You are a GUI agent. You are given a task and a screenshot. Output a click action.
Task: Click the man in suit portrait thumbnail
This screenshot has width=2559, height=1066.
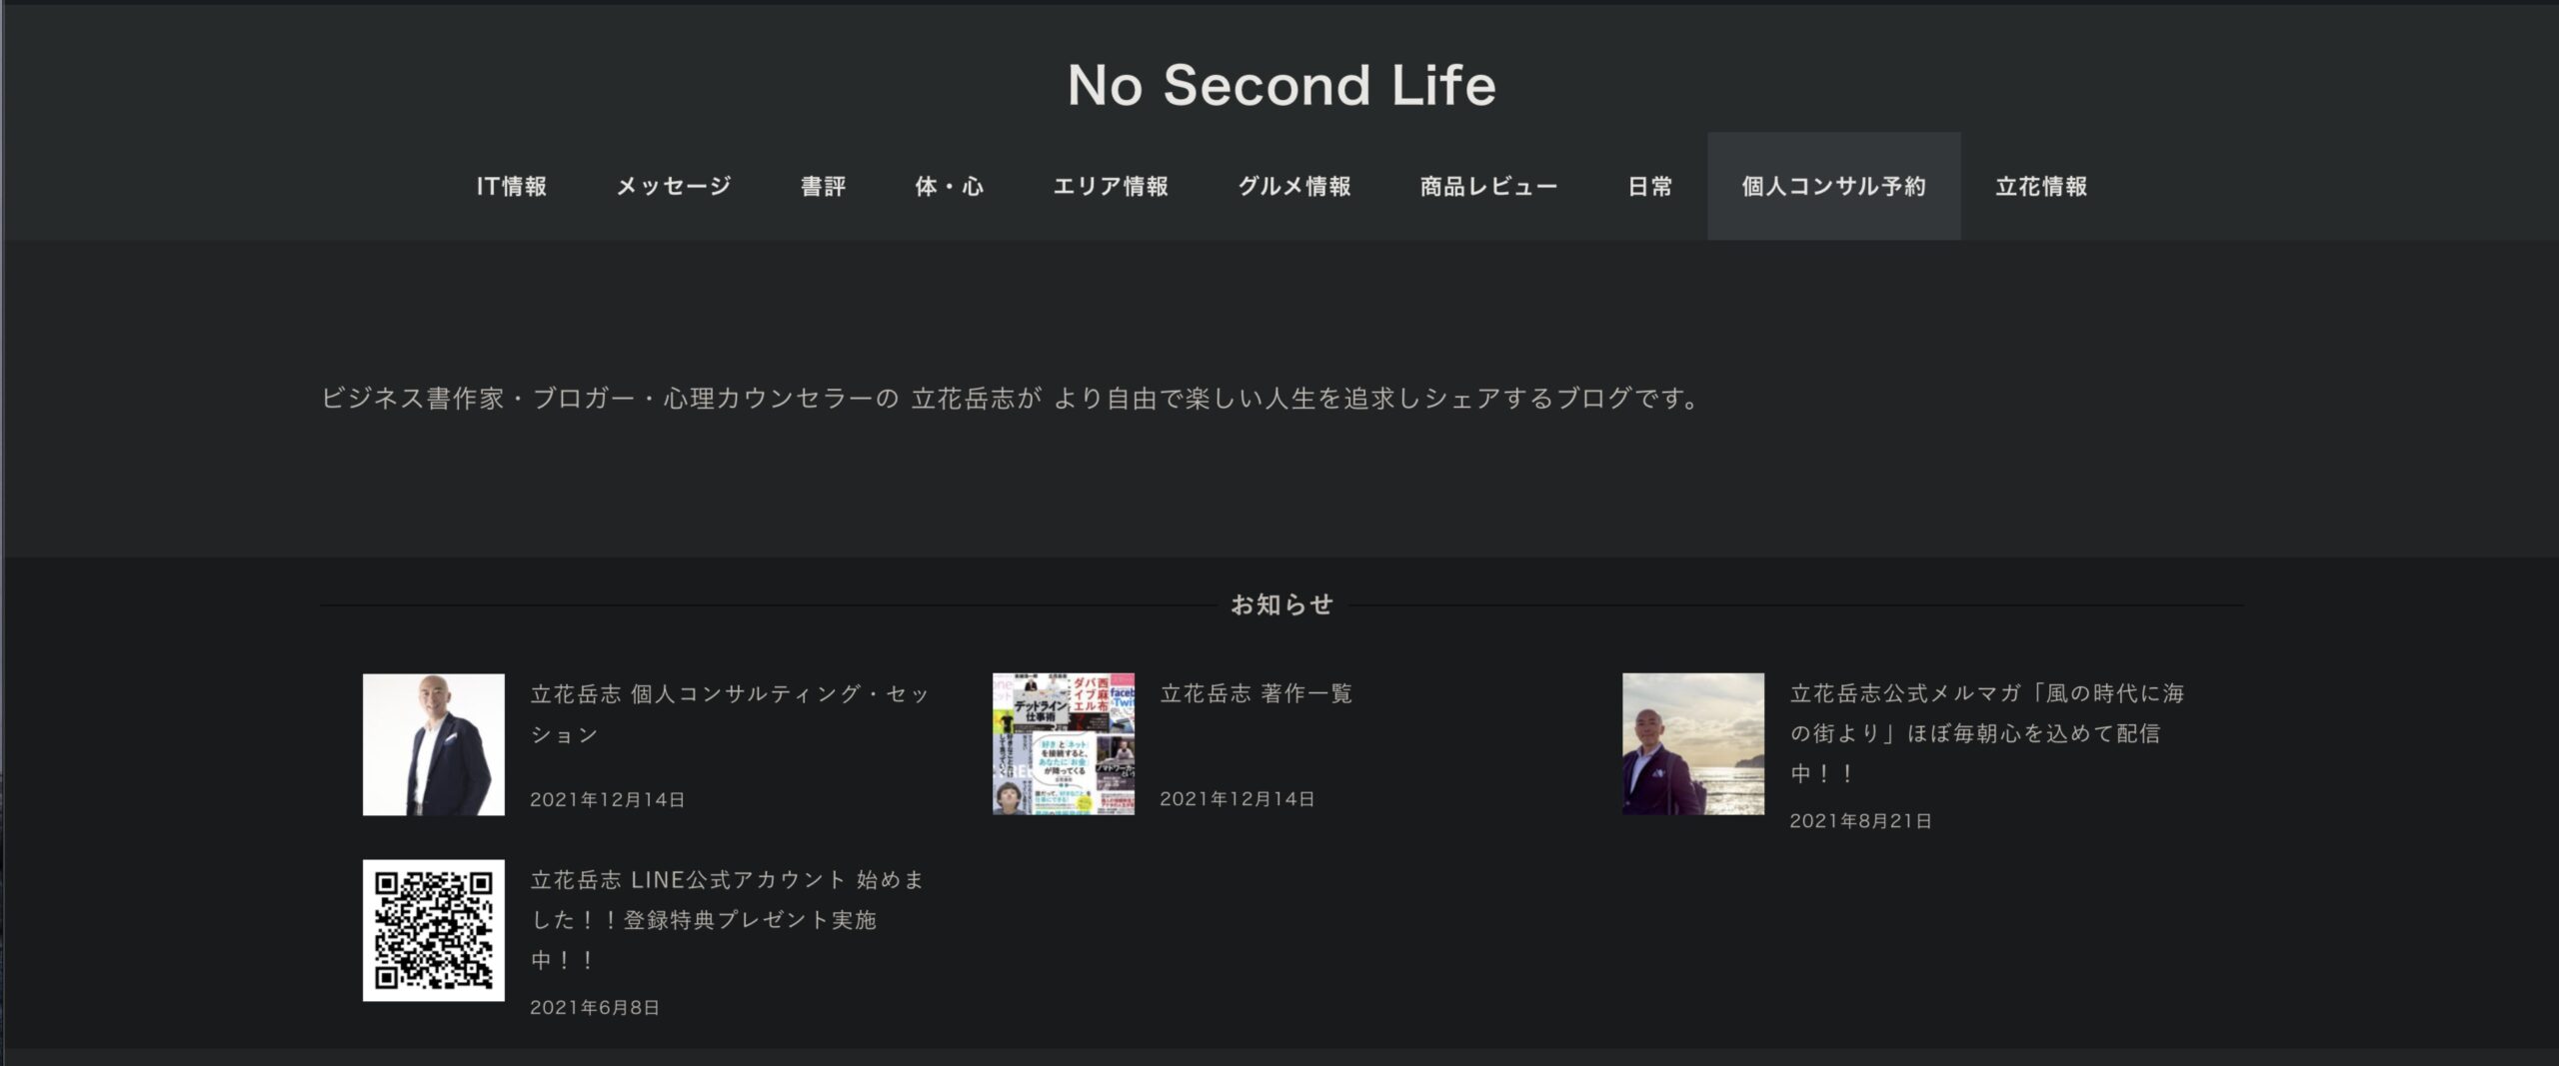point(433,744)
